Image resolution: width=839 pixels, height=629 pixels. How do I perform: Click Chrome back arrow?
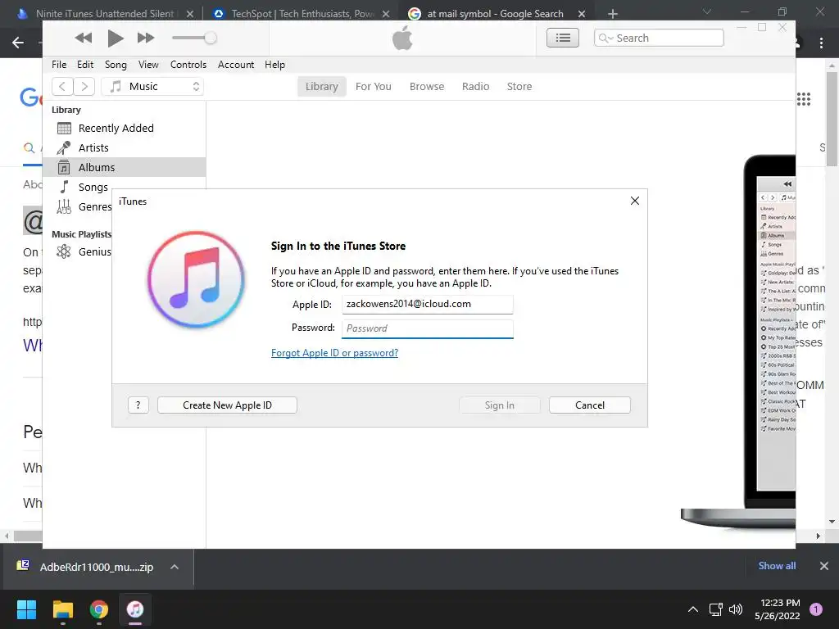18,43
